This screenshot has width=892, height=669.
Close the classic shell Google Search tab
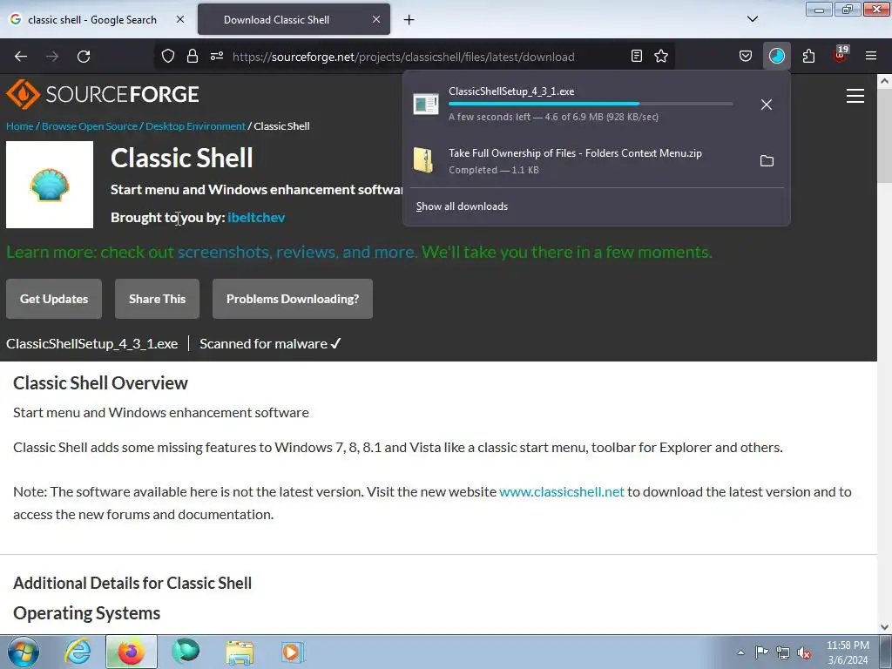point(179,19)
